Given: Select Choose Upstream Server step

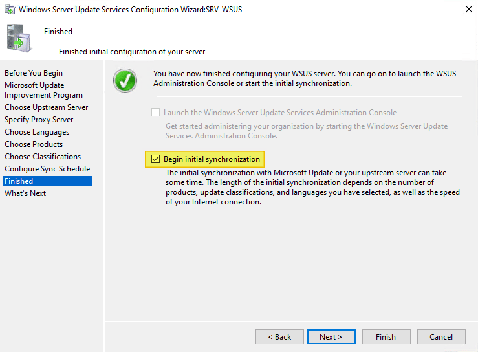Looking at the screenshot, I should [47, 107].
